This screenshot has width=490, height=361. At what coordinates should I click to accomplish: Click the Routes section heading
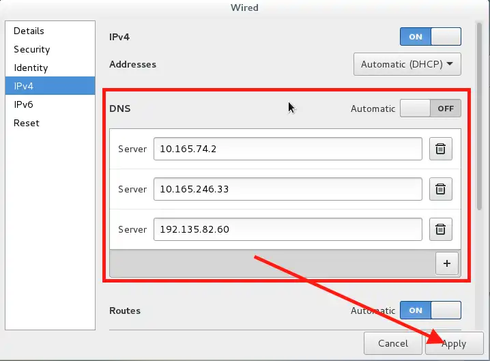pos(125,311)
